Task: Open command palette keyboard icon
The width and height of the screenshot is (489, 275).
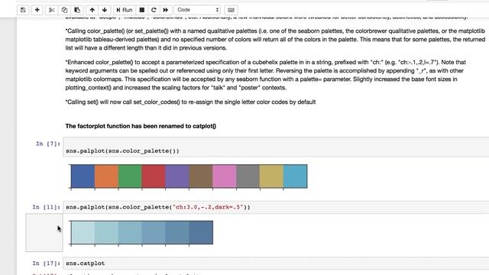Action: [231, 10]
